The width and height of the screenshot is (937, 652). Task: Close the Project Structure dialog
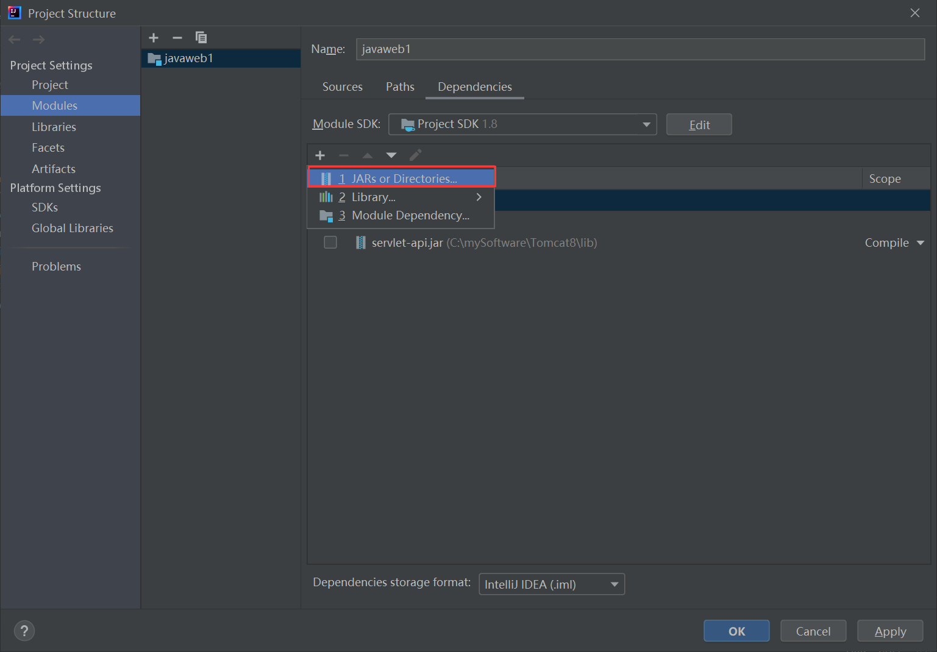click(915, 13)
